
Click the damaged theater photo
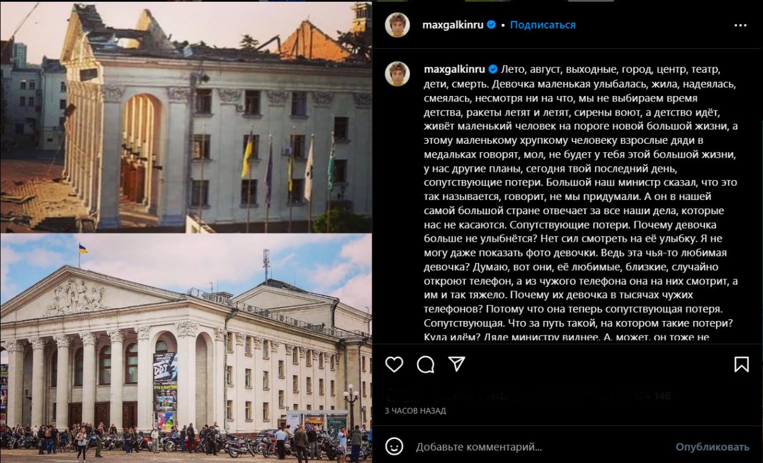[x=186, y=118]
